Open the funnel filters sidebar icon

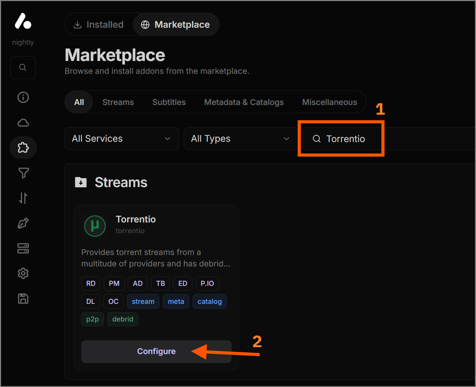pos(23,173)
